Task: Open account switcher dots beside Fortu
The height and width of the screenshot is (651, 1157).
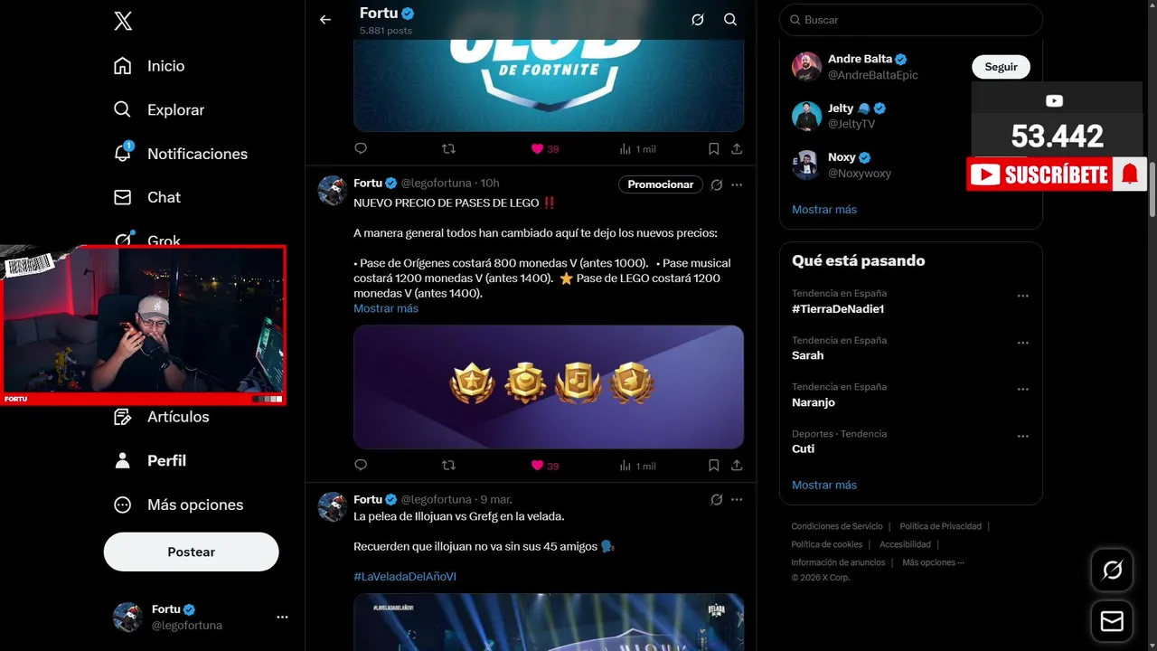Action: click(282, 617)
